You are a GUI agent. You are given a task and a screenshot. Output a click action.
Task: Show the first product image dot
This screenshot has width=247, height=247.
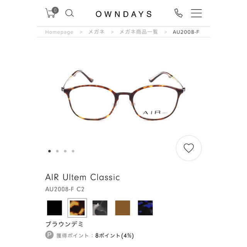pyautogui.click(x=49, y=151)
